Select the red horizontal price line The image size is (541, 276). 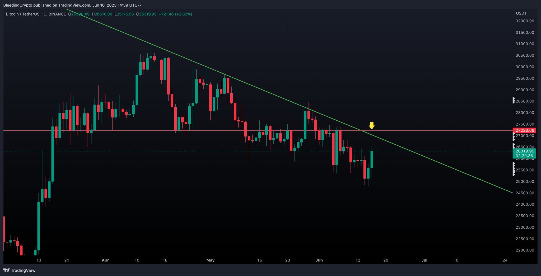click(x=258, y=130)
